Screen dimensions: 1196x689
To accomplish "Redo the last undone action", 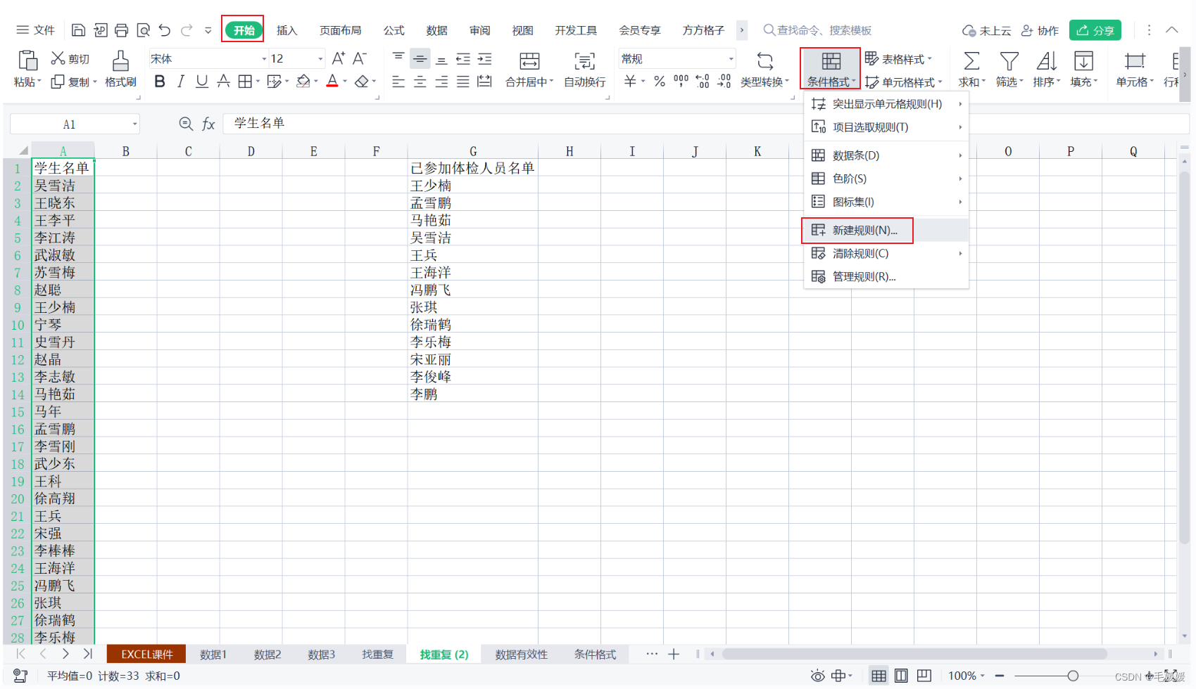I will [x=187, y=30].
